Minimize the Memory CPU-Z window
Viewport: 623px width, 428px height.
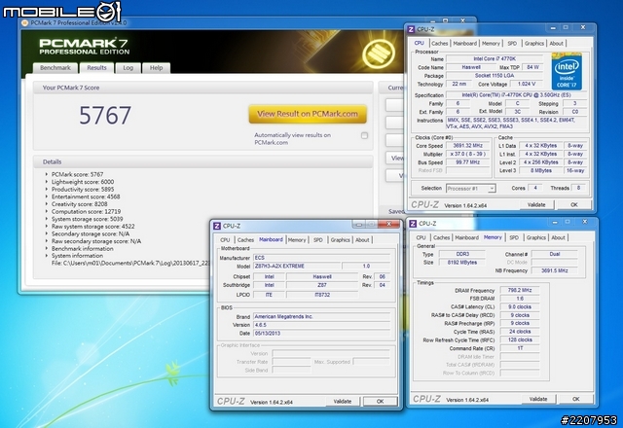pyautogui.click(x=555, y=222)
